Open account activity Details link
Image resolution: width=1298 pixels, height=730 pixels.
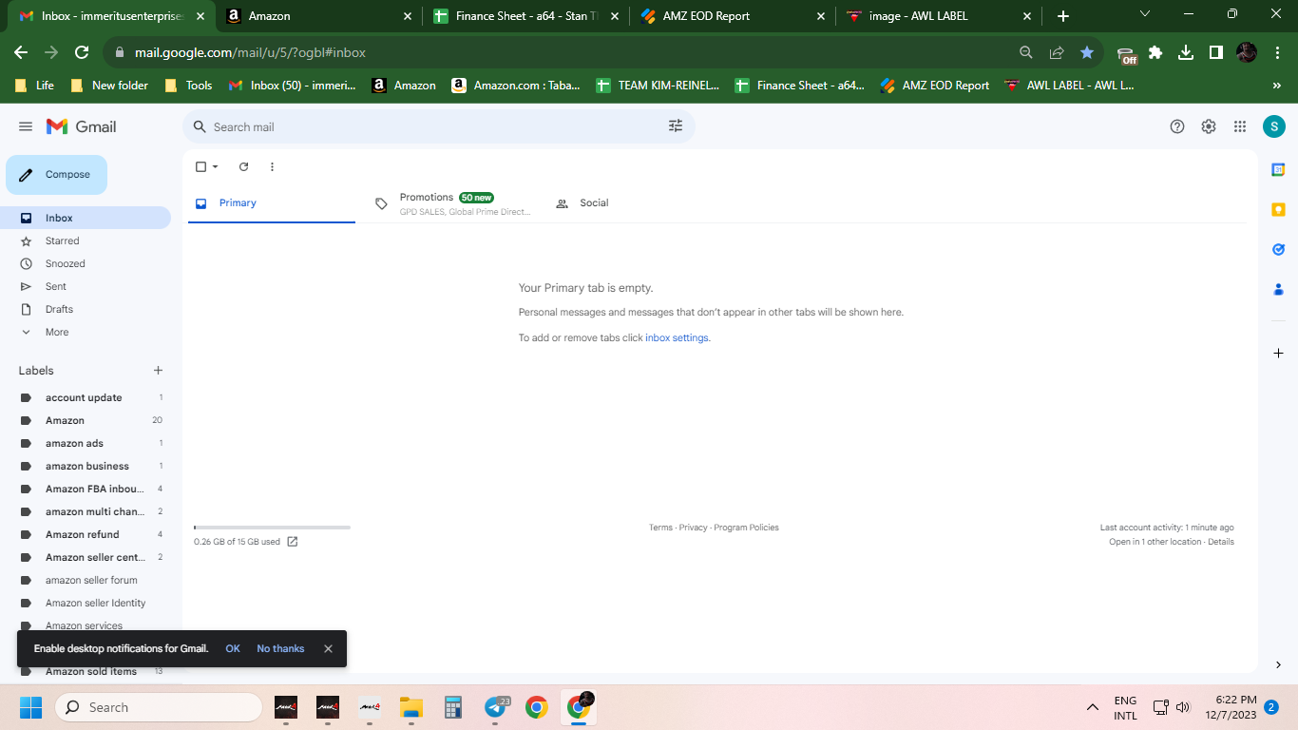[1221, 542]
